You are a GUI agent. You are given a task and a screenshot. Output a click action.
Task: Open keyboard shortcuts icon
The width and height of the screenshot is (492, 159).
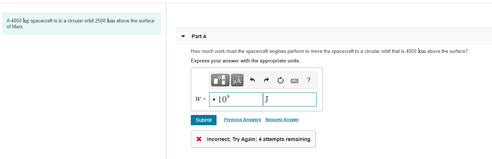295,80
